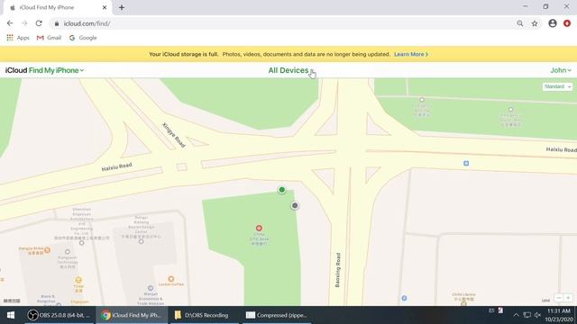Click the network tray icon
This screenshot has height=324, width=577.
point(527,315)
